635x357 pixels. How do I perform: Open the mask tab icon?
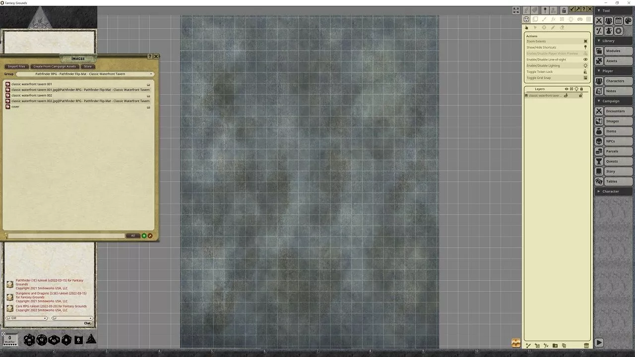580,19
